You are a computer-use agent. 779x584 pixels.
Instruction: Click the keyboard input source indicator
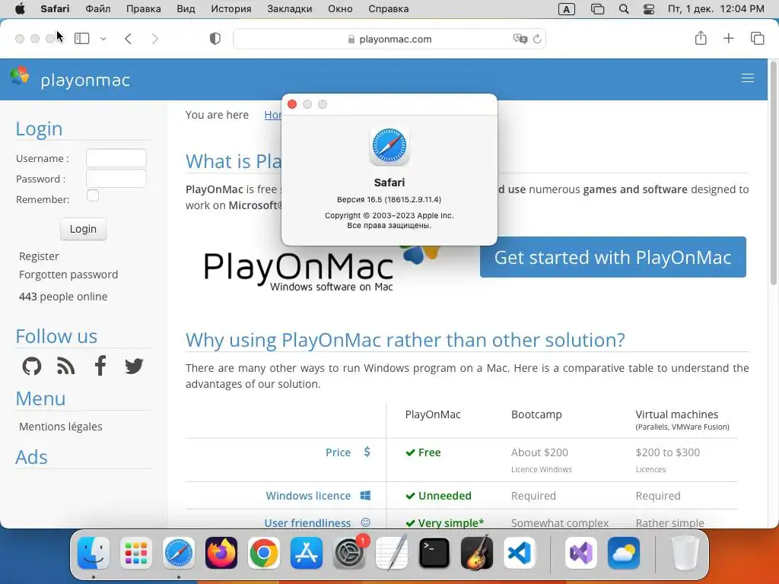(566, 9)
